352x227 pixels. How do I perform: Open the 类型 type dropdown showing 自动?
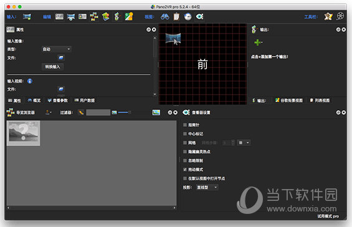click(56, 49)
